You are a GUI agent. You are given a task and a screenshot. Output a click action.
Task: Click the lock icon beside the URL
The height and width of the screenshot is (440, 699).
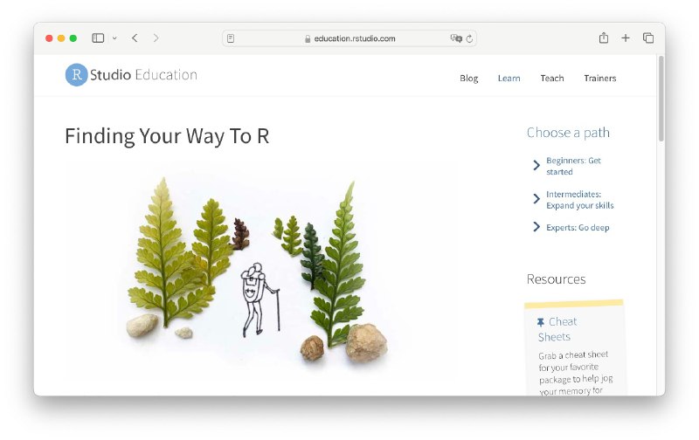tap(308, 38)
